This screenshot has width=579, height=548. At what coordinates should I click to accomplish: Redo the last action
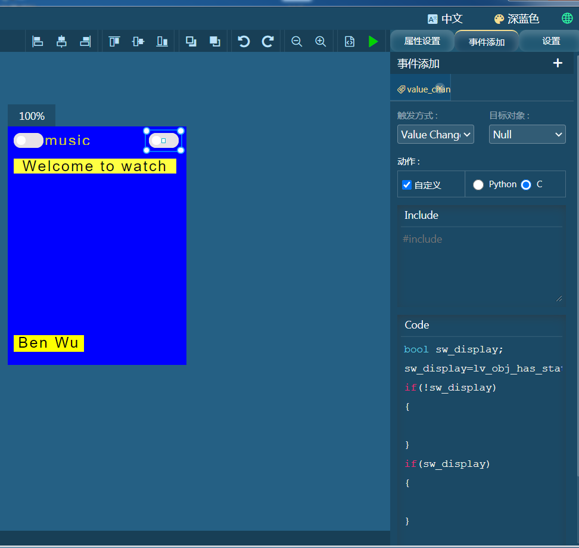click(x=267, y=41)
